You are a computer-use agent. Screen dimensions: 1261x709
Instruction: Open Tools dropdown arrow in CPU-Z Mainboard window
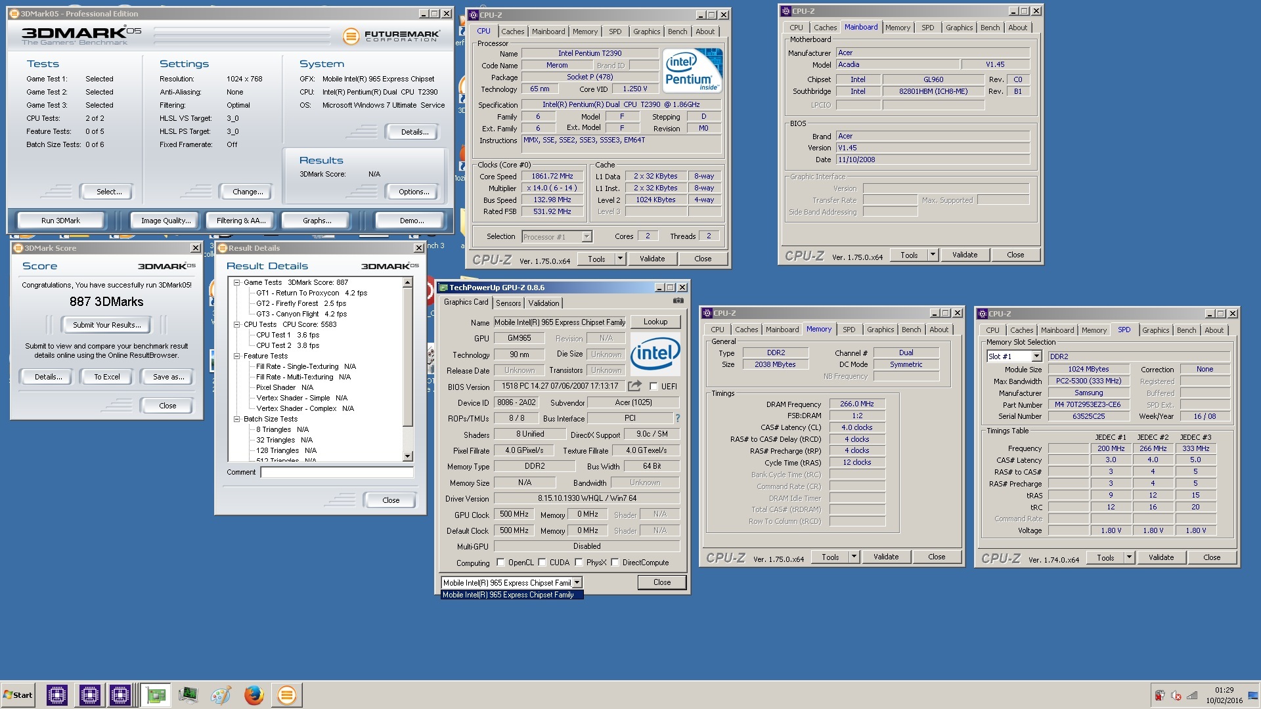[933, 255]
